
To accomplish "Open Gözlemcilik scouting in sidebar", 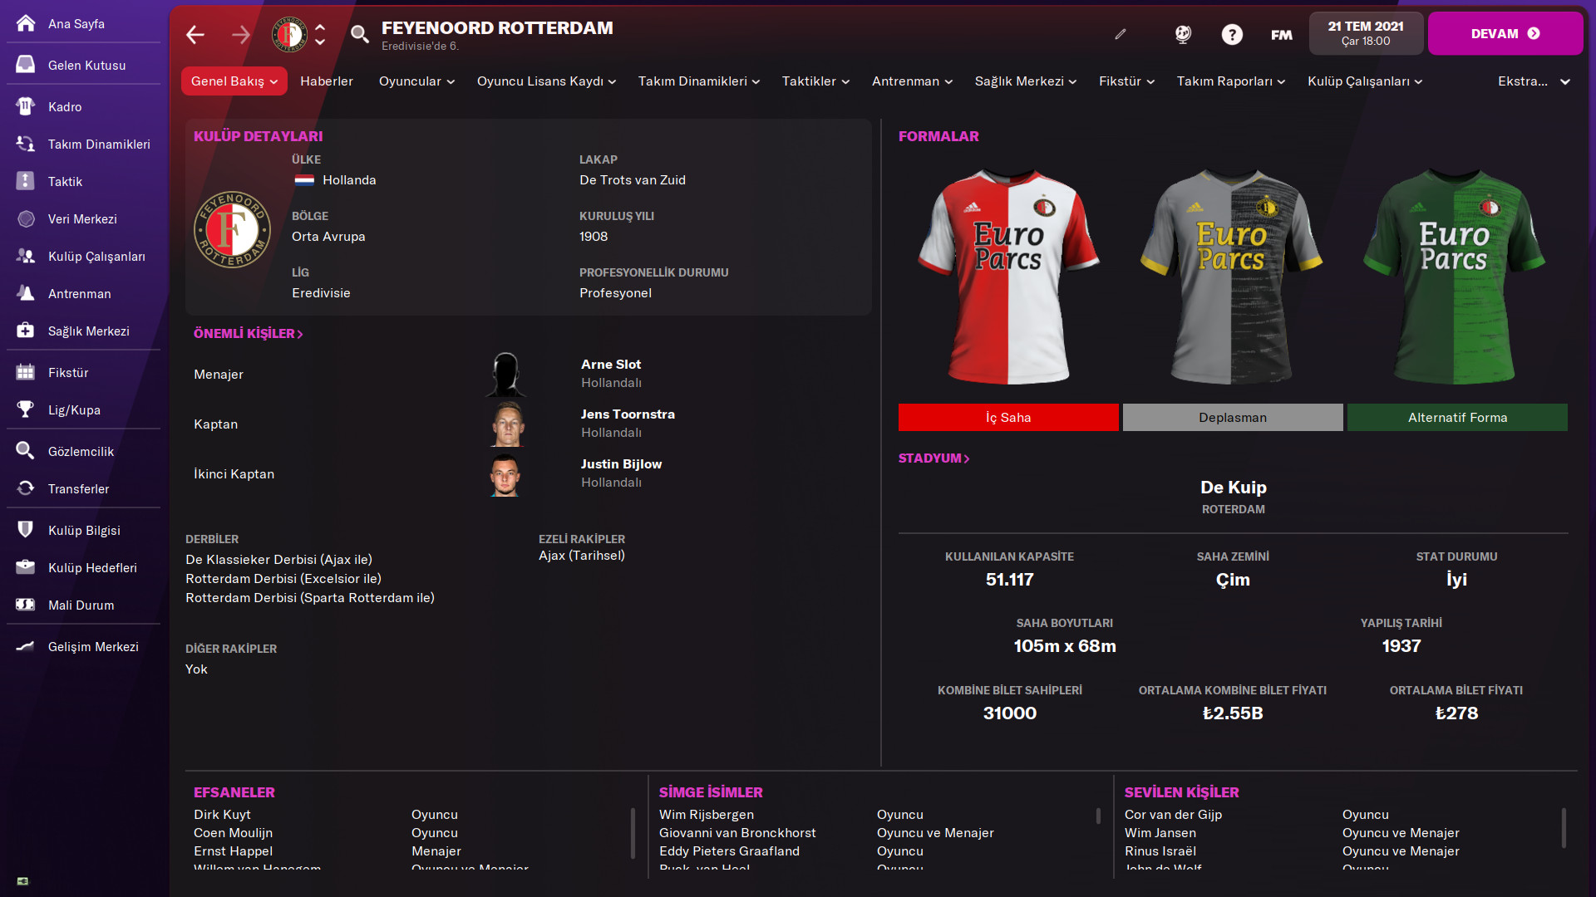I will point(81,451).
